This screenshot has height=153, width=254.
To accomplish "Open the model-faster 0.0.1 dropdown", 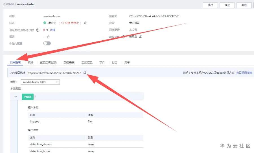I will coord(40,82).
